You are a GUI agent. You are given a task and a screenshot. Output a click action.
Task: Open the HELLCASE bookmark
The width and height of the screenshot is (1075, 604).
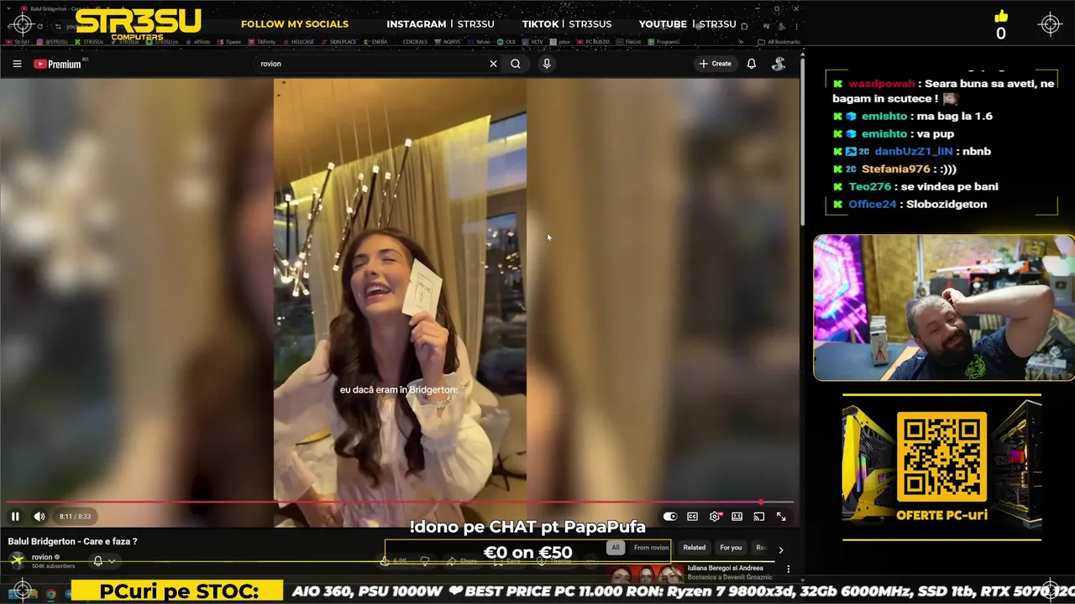tap(299, 41)
